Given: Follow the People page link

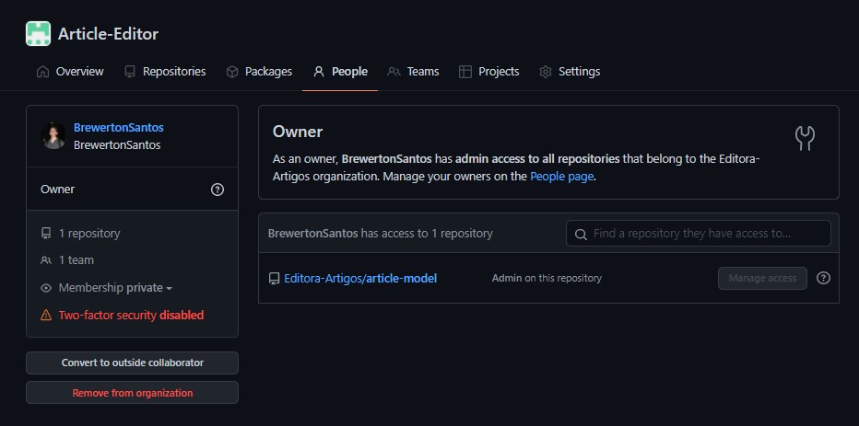Looking at the screenshot, I should tap(561, 177).
